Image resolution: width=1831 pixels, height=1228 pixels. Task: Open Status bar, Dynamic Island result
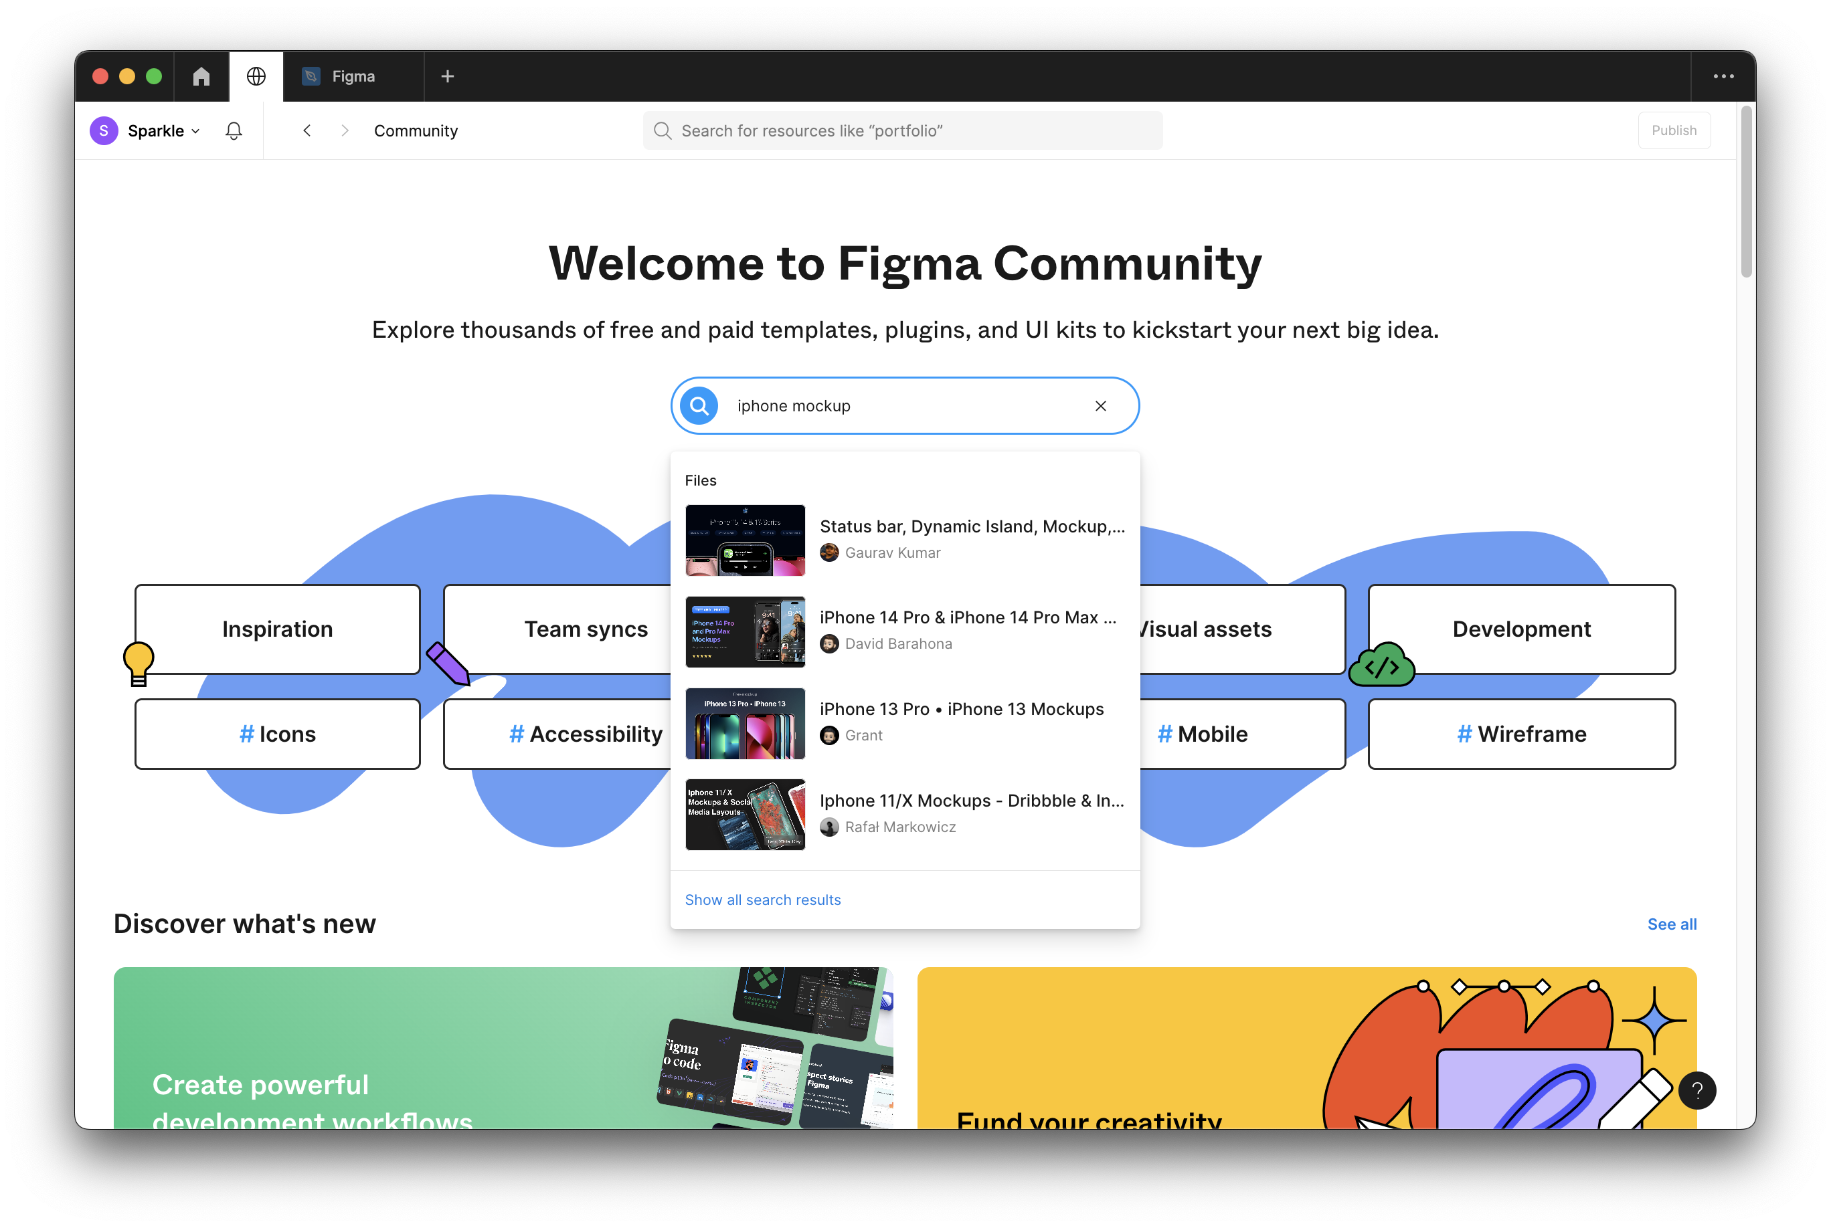click(972, 527)
